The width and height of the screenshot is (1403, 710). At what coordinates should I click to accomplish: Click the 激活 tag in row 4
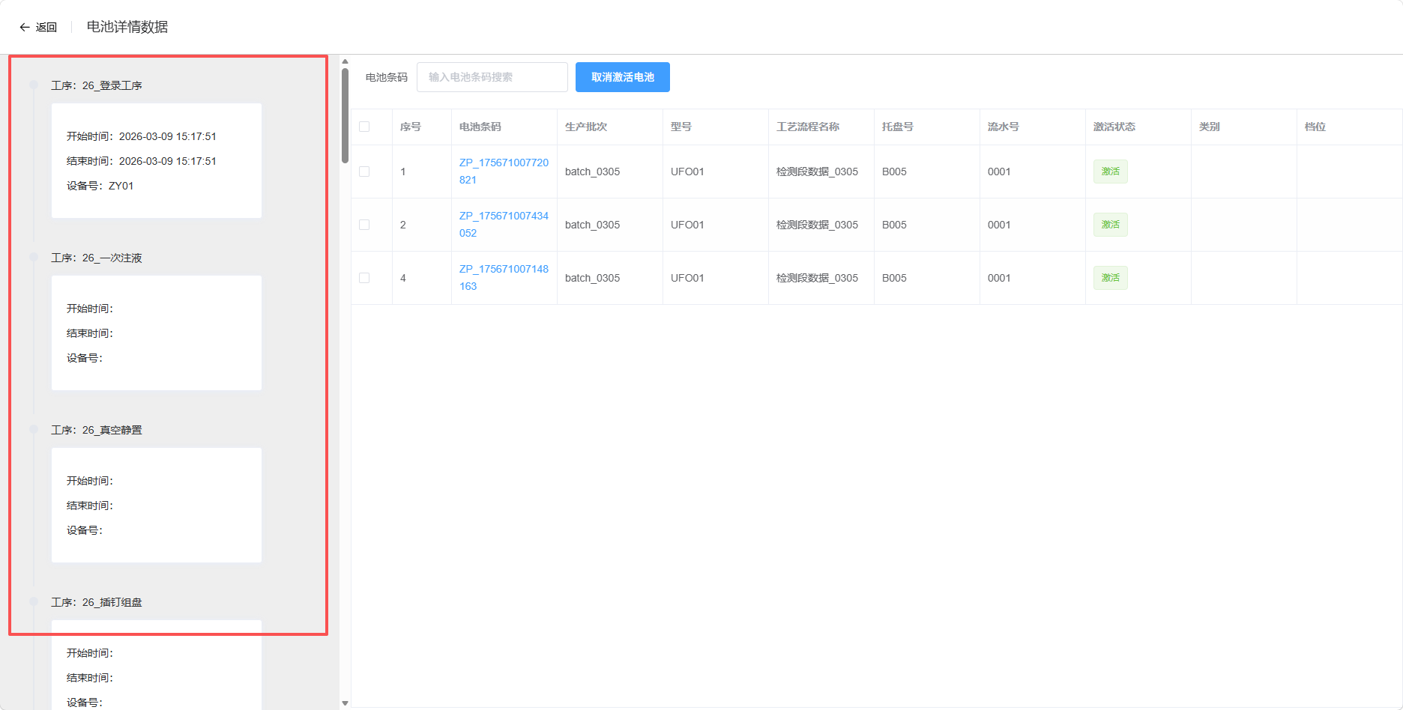(x=1111, y=278)
